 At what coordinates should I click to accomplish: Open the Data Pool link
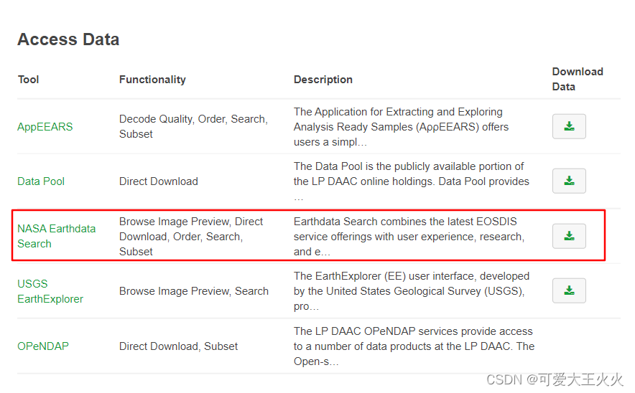pyautogui.click(x=41, y=181)
